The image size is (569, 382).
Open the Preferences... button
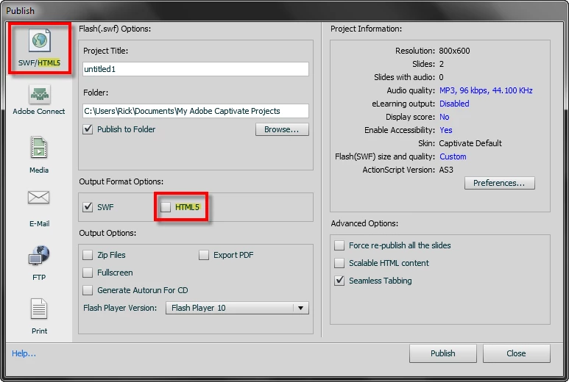point(499,183)
